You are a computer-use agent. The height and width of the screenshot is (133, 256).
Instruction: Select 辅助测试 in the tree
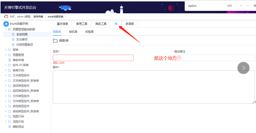pyautogui.click(x=18, y=127)
